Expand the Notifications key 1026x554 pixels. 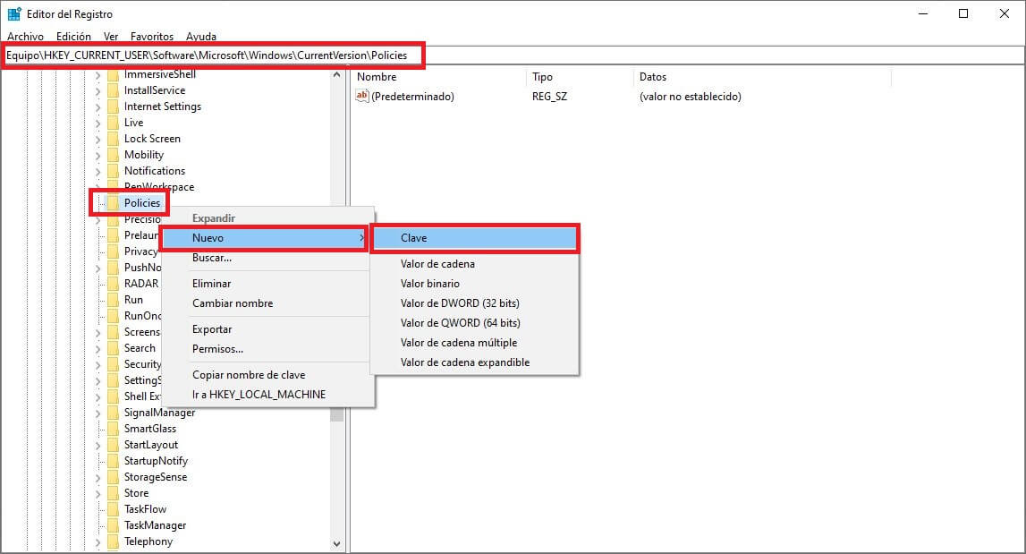click(98, 172)
